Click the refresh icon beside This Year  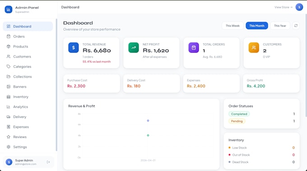point(296,26)
